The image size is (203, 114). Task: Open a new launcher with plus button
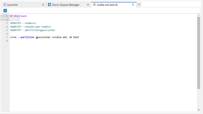(x=139, y=5)
